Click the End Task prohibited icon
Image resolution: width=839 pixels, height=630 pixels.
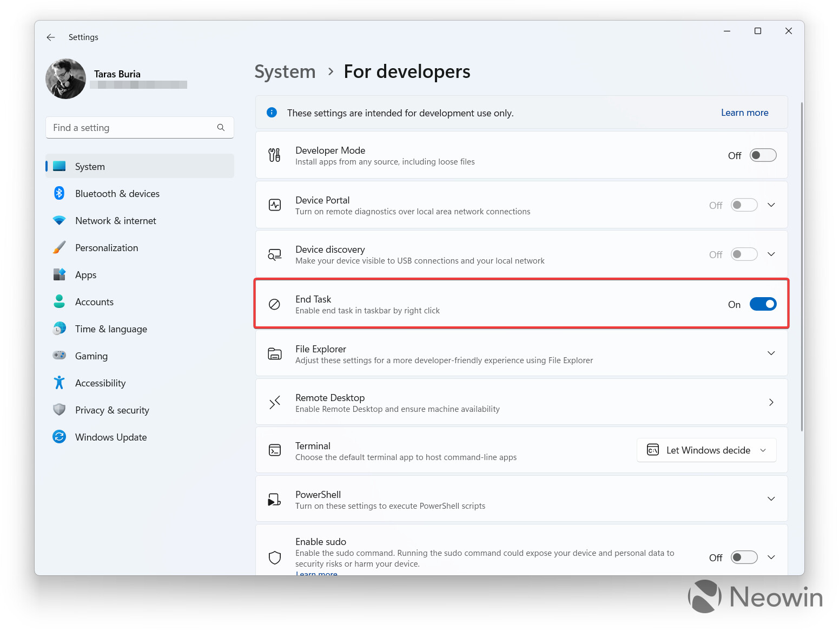click(275, 304)
